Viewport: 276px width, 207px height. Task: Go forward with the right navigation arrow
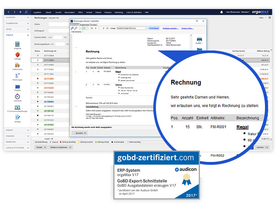(x=14, y=12)
